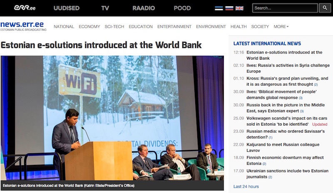Click the search magnifier button

coord(325,8)
